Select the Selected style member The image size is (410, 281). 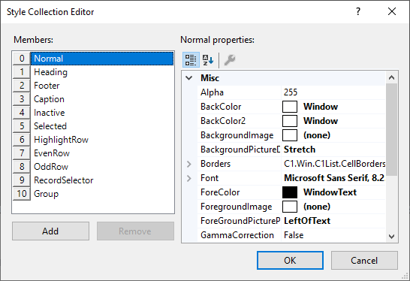pyautogui.click(x=102, y=126)
